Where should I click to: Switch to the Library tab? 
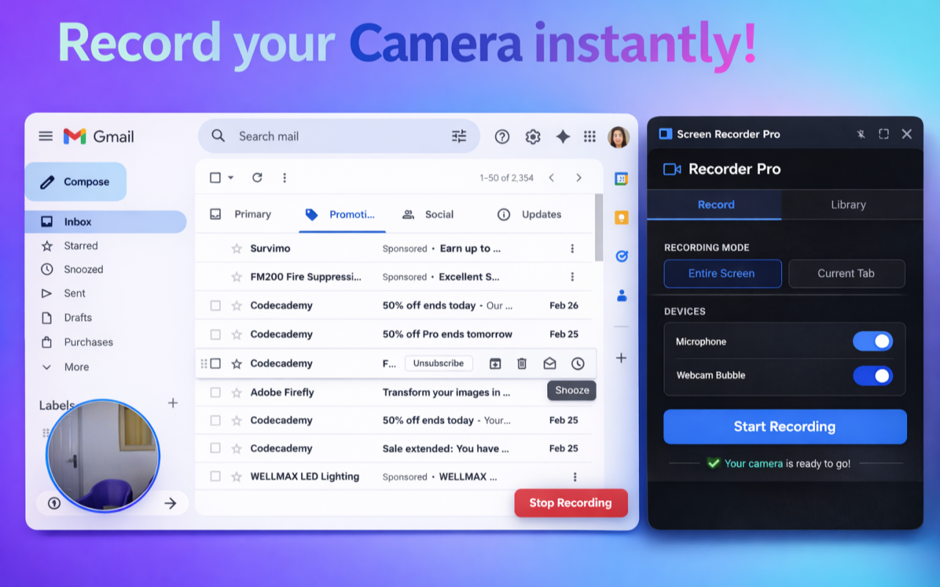(x=848, y=205)
